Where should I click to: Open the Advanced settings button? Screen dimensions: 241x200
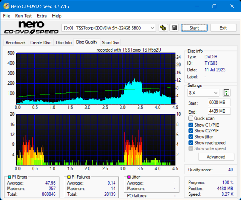pos(216,157)
